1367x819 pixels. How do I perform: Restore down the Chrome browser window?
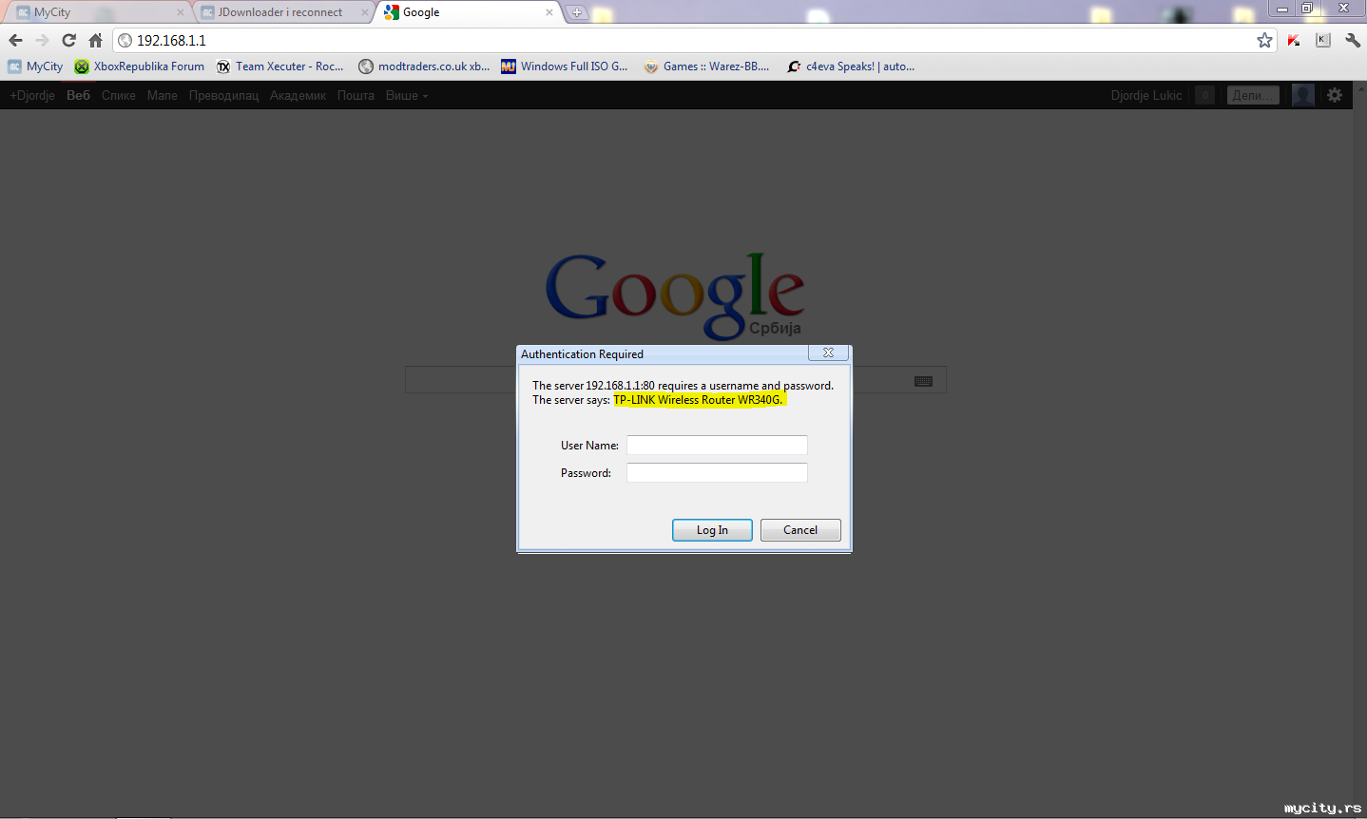(x=1307, y=9)
